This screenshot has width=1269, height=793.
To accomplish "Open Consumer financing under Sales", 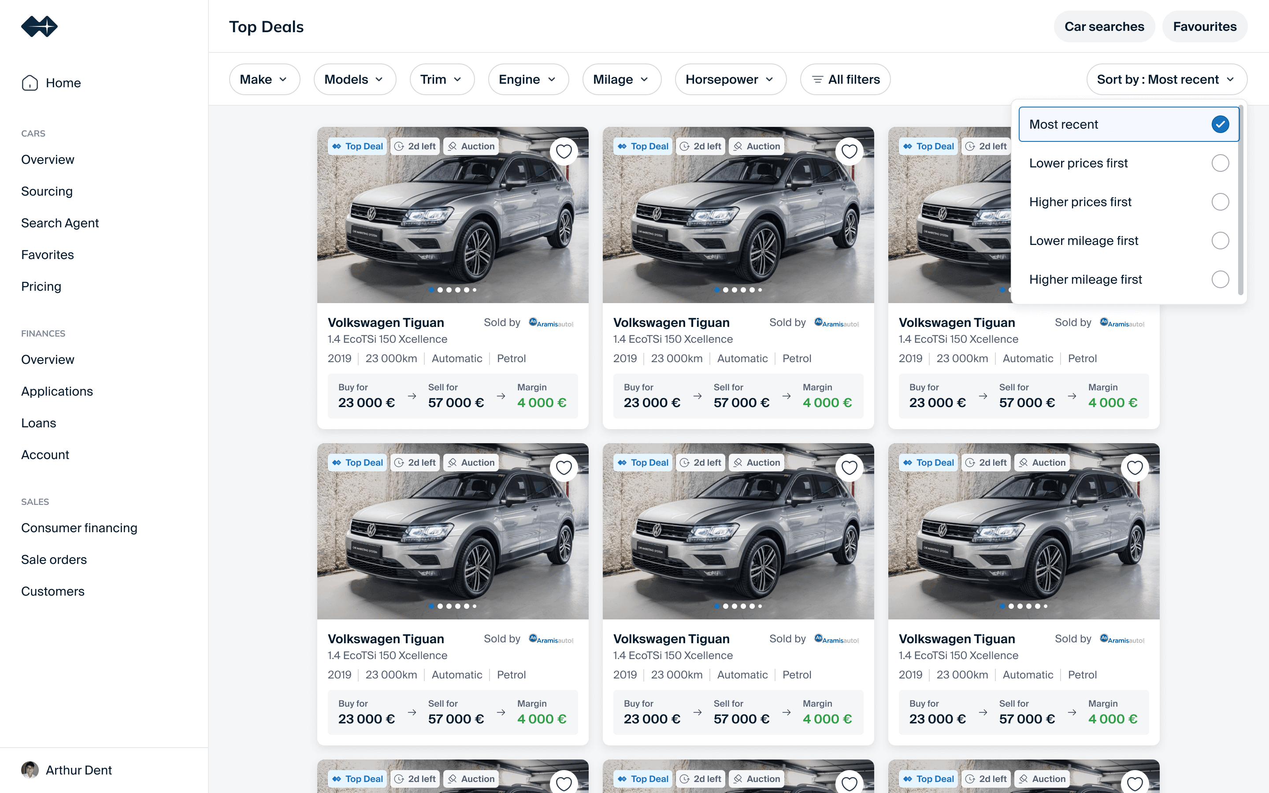I will [79, 528].
